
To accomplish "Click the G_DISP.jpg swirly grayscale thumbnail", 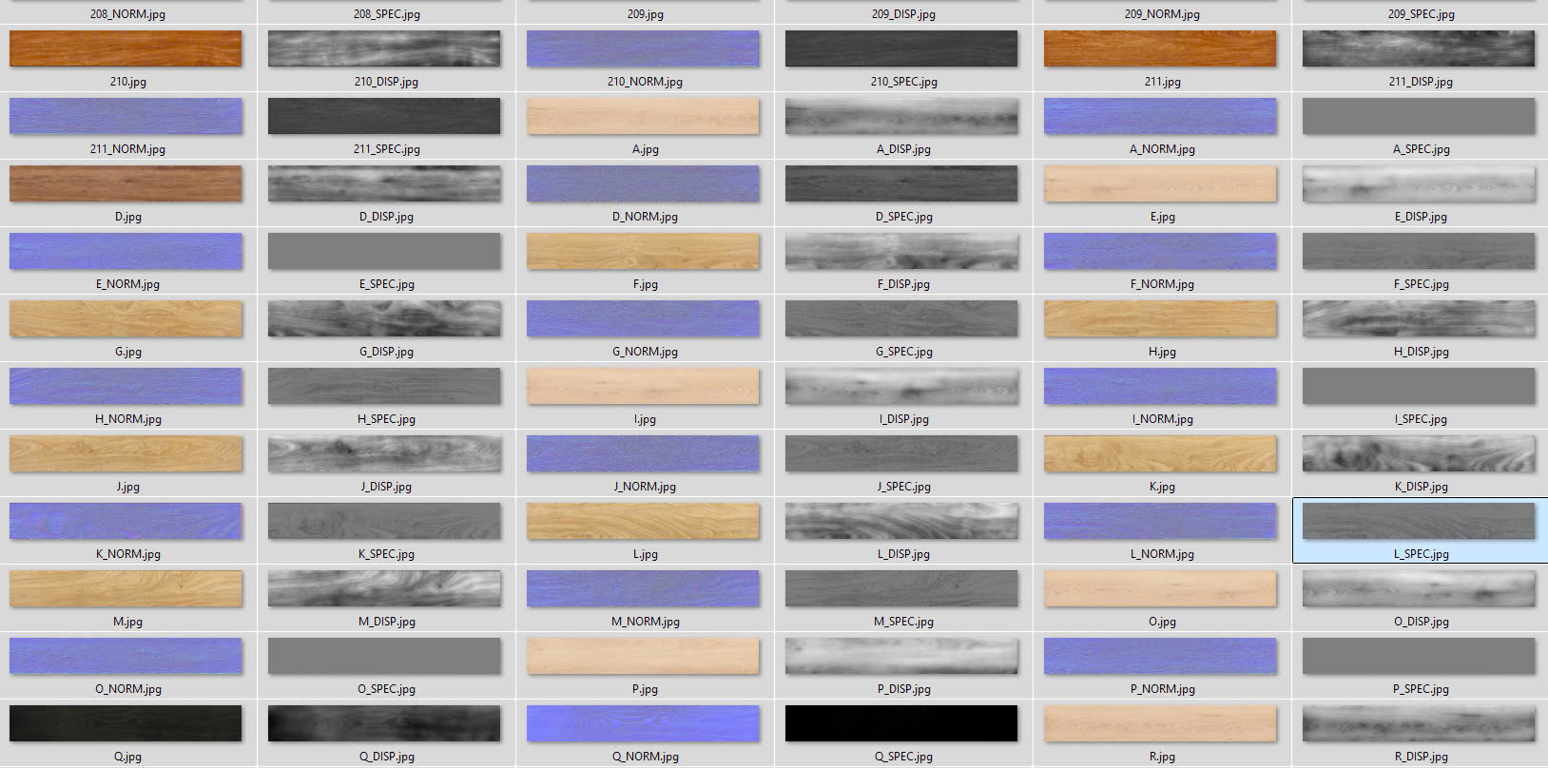I will 384,318.
